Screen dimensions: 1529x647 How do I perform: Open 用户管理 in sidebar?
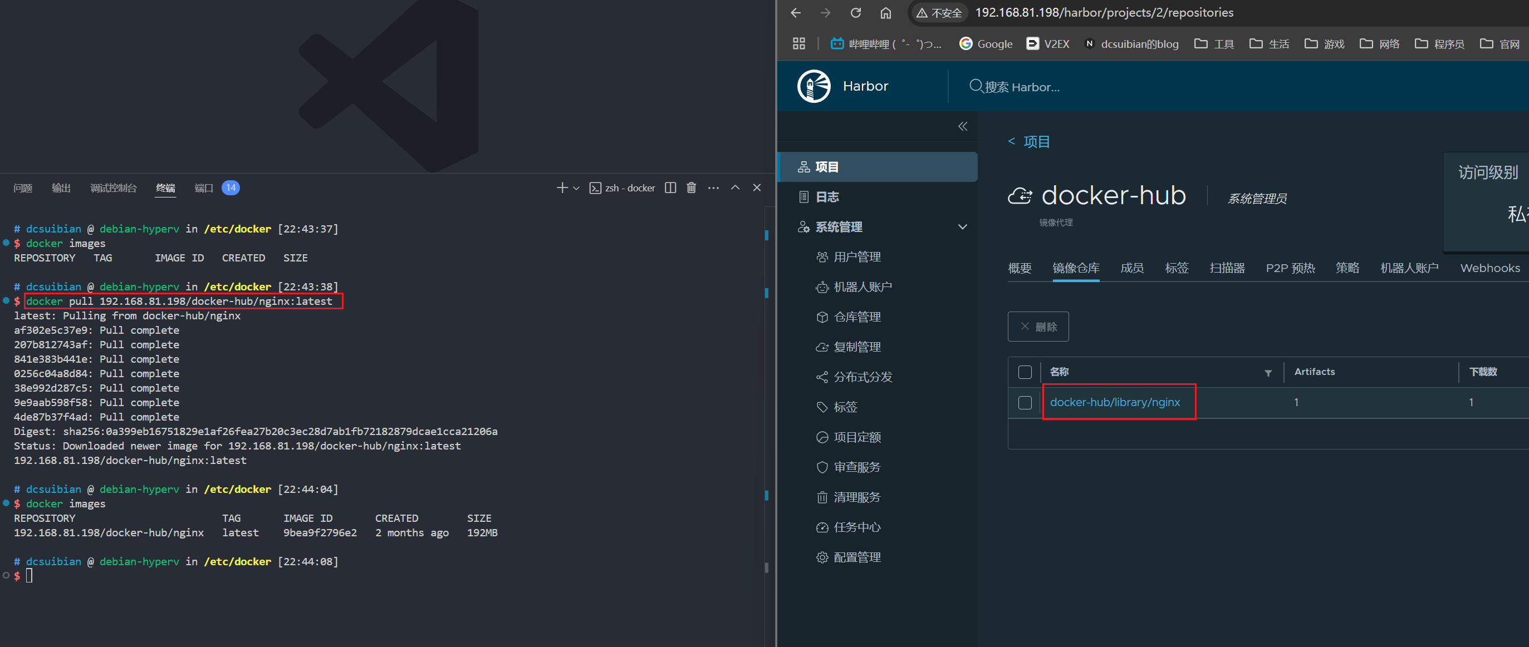(x=849, y=257)
